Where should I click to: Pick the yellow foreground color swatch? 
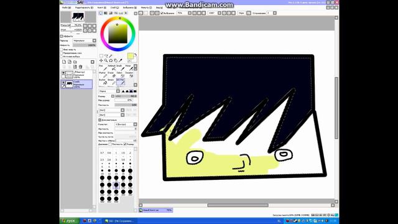130,56
